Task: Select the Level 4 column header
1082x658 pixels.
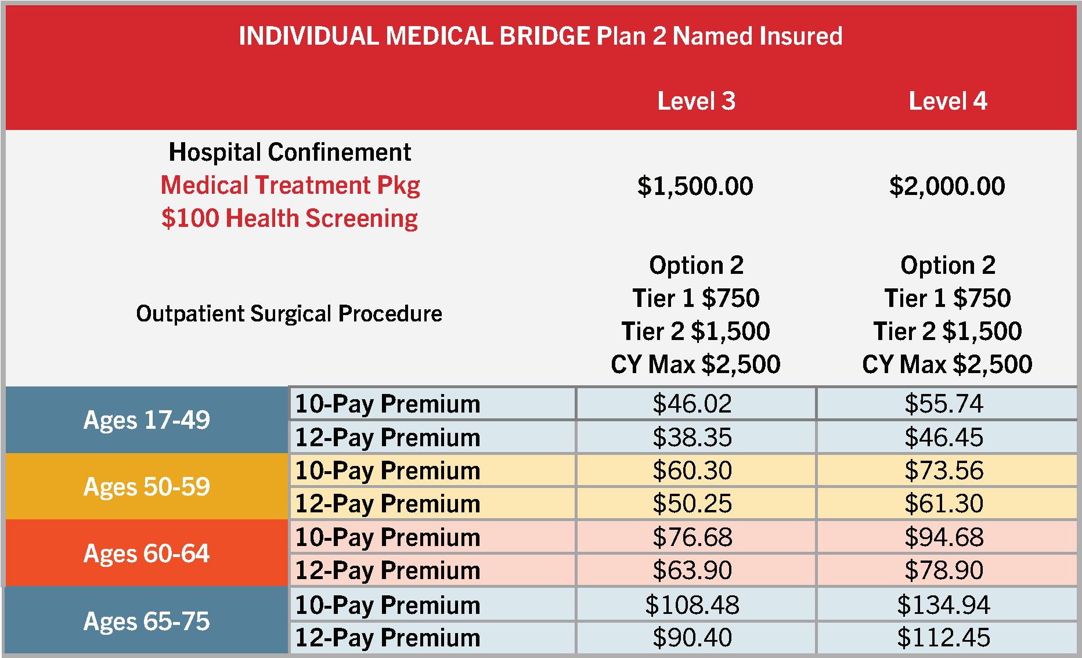Action: point(947,101)
